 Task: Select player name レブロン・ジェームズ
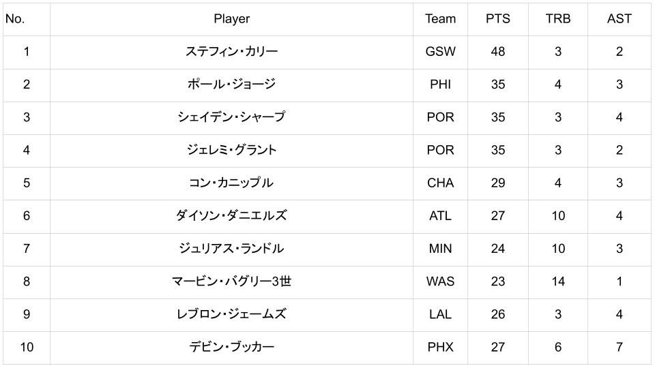click(x=231, y=313)
